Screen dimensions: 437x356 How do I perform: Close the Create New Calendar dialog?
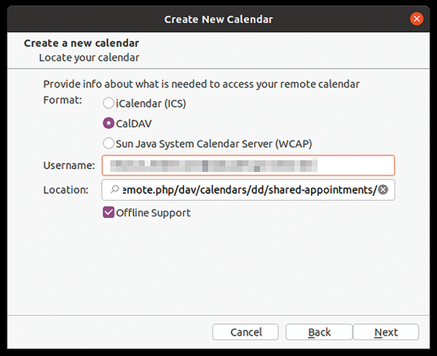417,19
